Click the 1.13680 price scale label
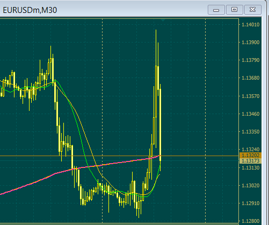Image resolution: width=269 pixels, height=225 pixels. [250, 78]
